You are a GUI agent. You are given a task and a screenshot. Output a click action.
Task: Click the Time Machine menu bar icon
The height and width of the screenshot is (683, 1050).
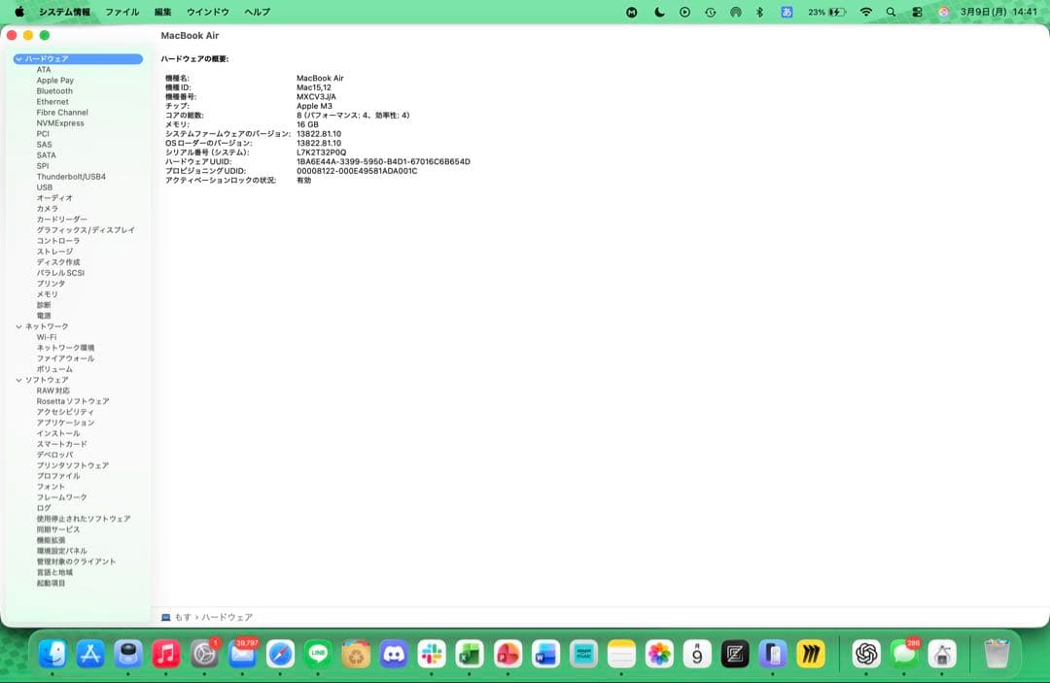[x=711, y=12]
